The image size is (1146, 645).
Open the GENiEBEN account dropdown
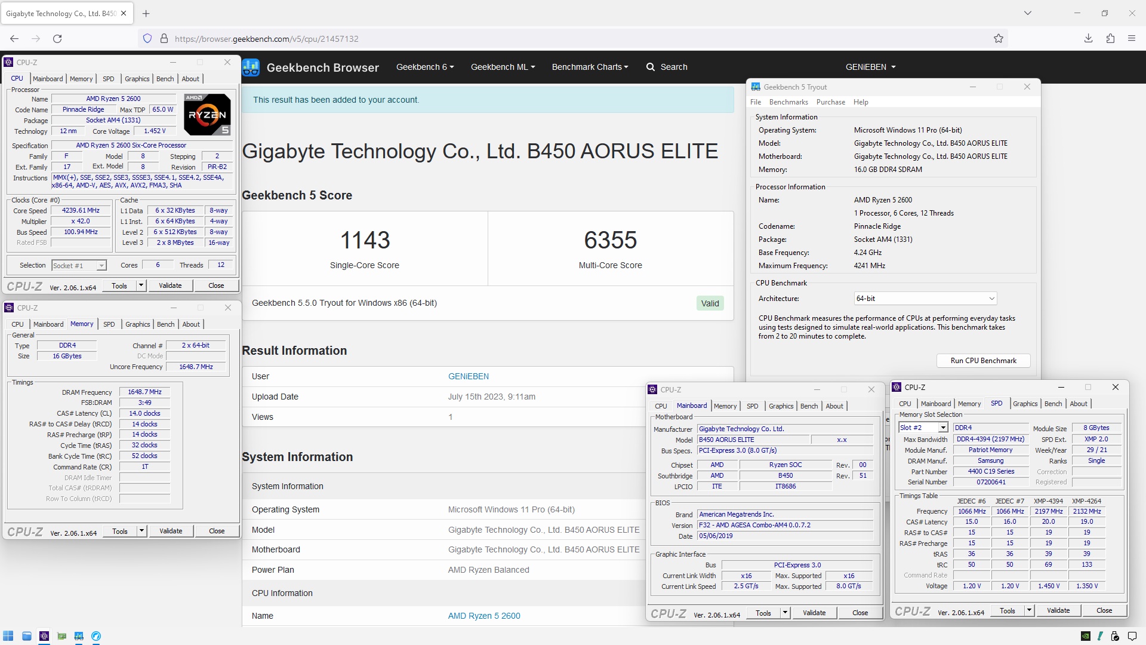coord(870,67)
